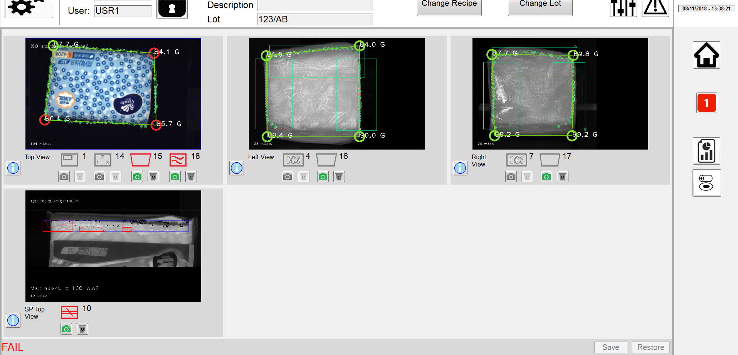
Task: Click trash icon under Left View tool 16
Action: coord(339,177)
